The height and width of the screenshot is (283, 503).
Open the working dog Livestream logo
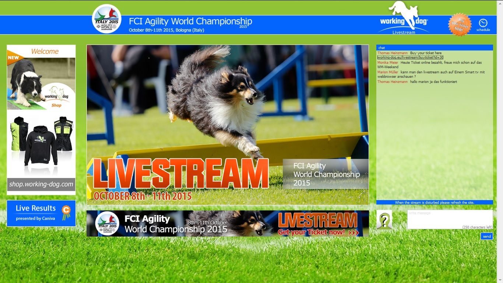404,18
